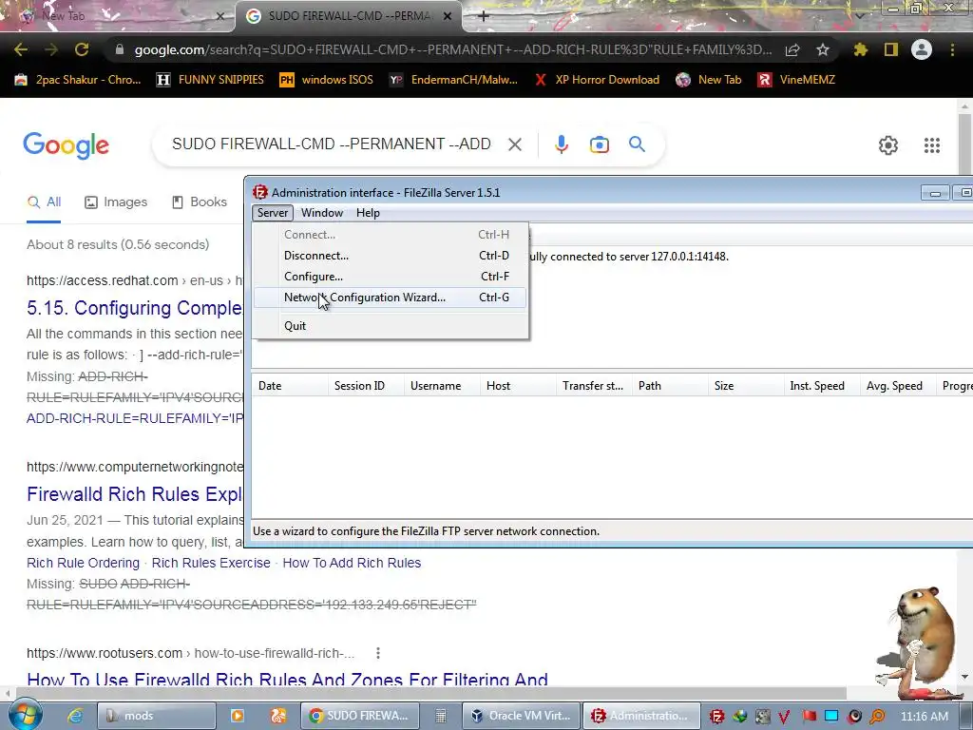The width and height of the screenshot is (973, 730).
Task: Click the Chrome address bar URL
Action: 453,49
